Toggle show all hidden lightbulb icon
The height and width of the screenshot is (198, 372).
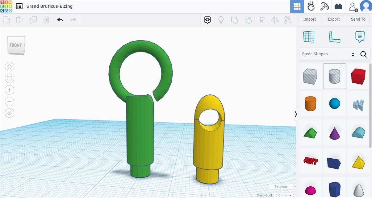click(221, 20)
